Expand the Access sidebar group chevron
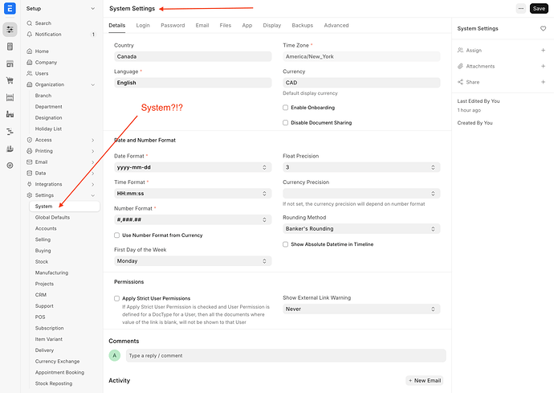The width and height of the screenshot is (554, 393). click(x=93, y=140)
